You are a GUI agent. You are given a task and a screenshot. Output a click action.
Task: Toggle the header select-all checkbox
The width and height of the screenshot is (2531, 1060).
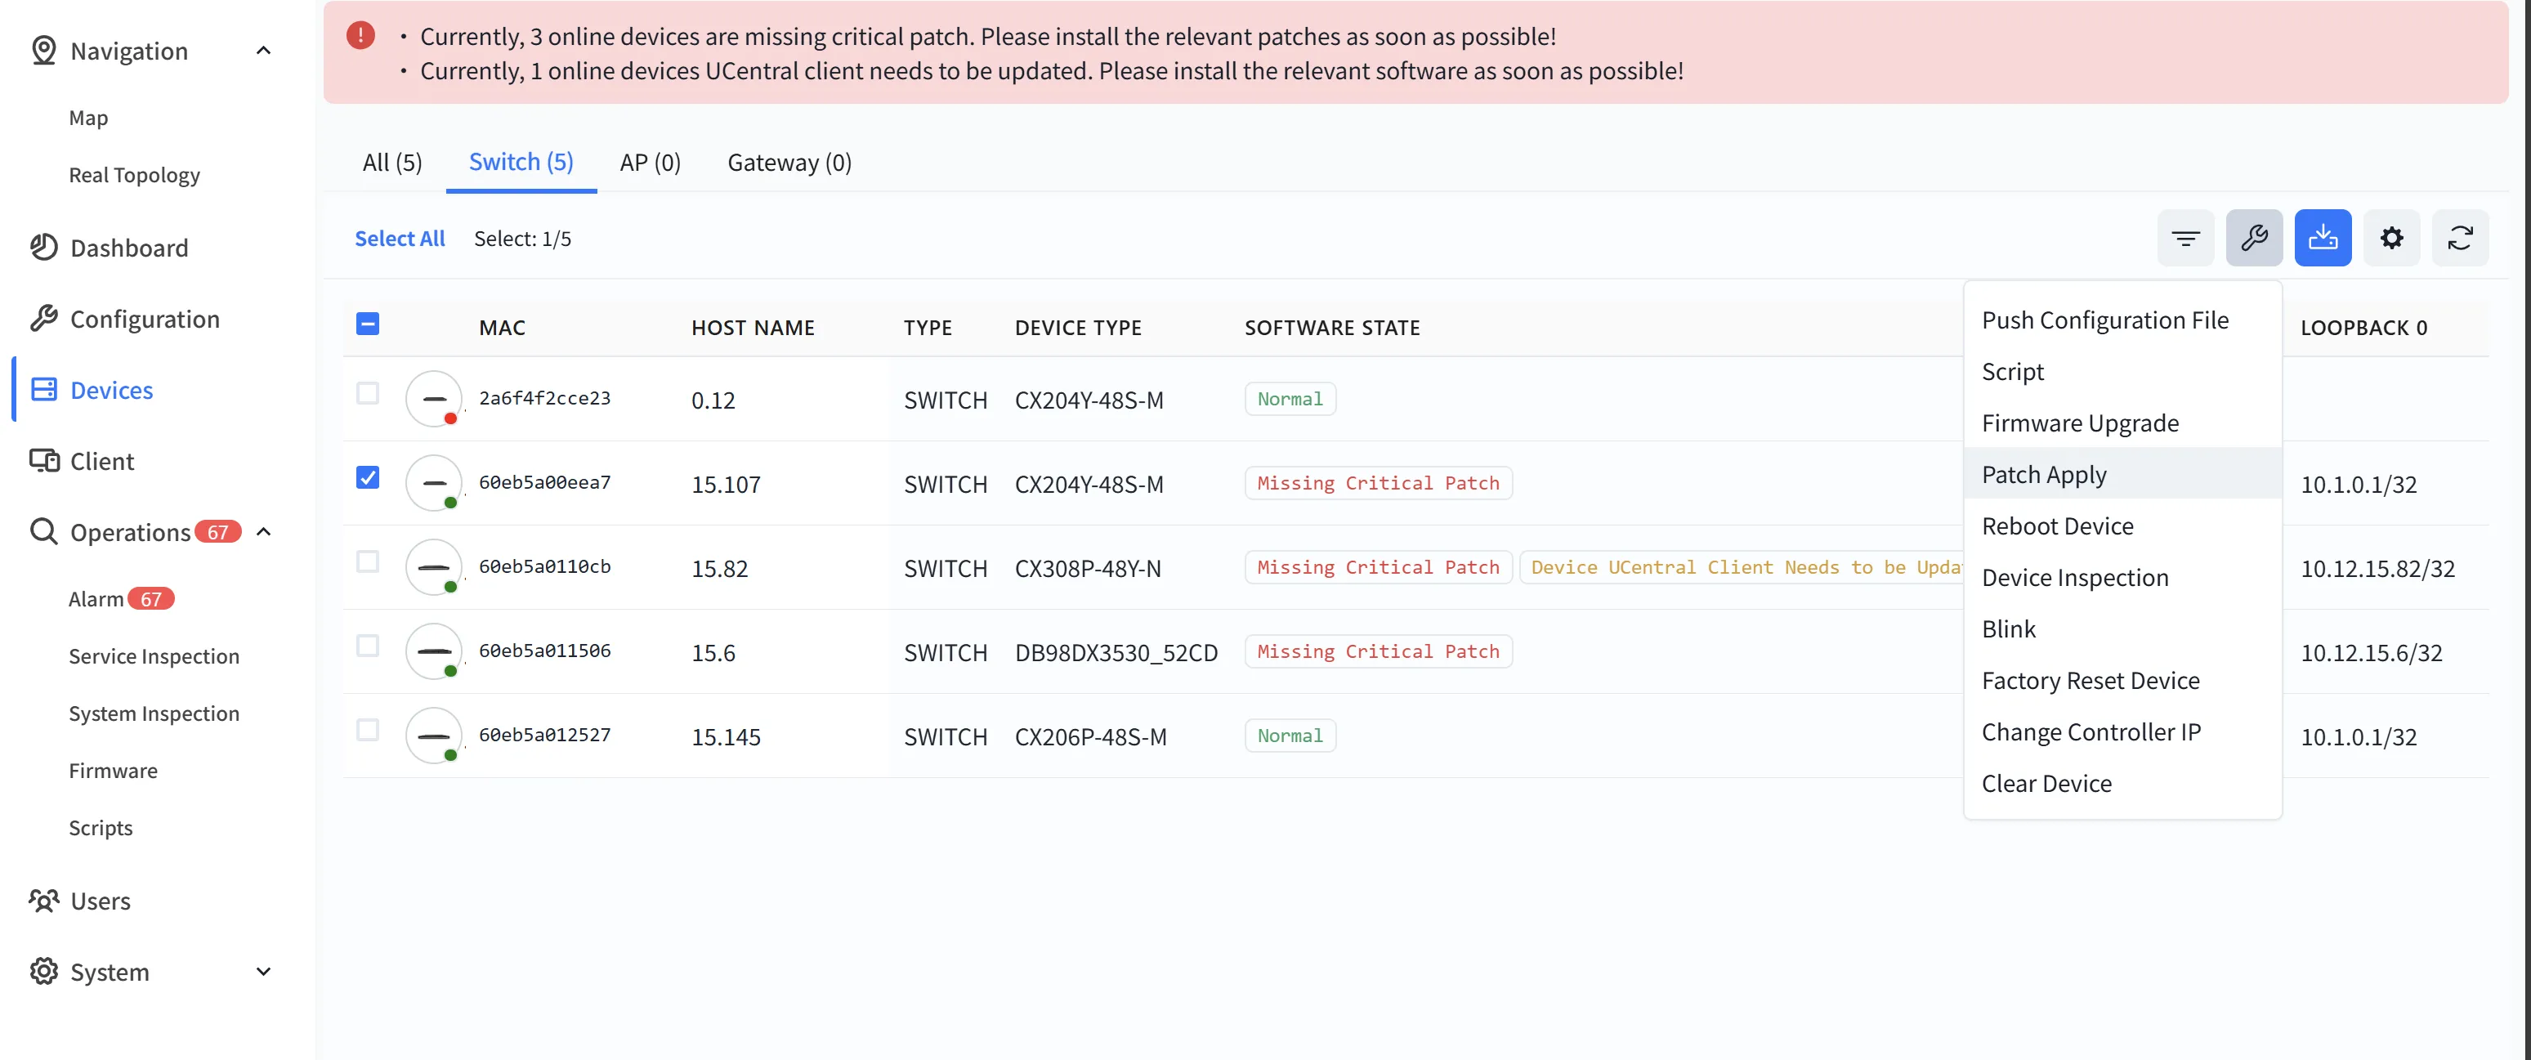tap(368, 323)
